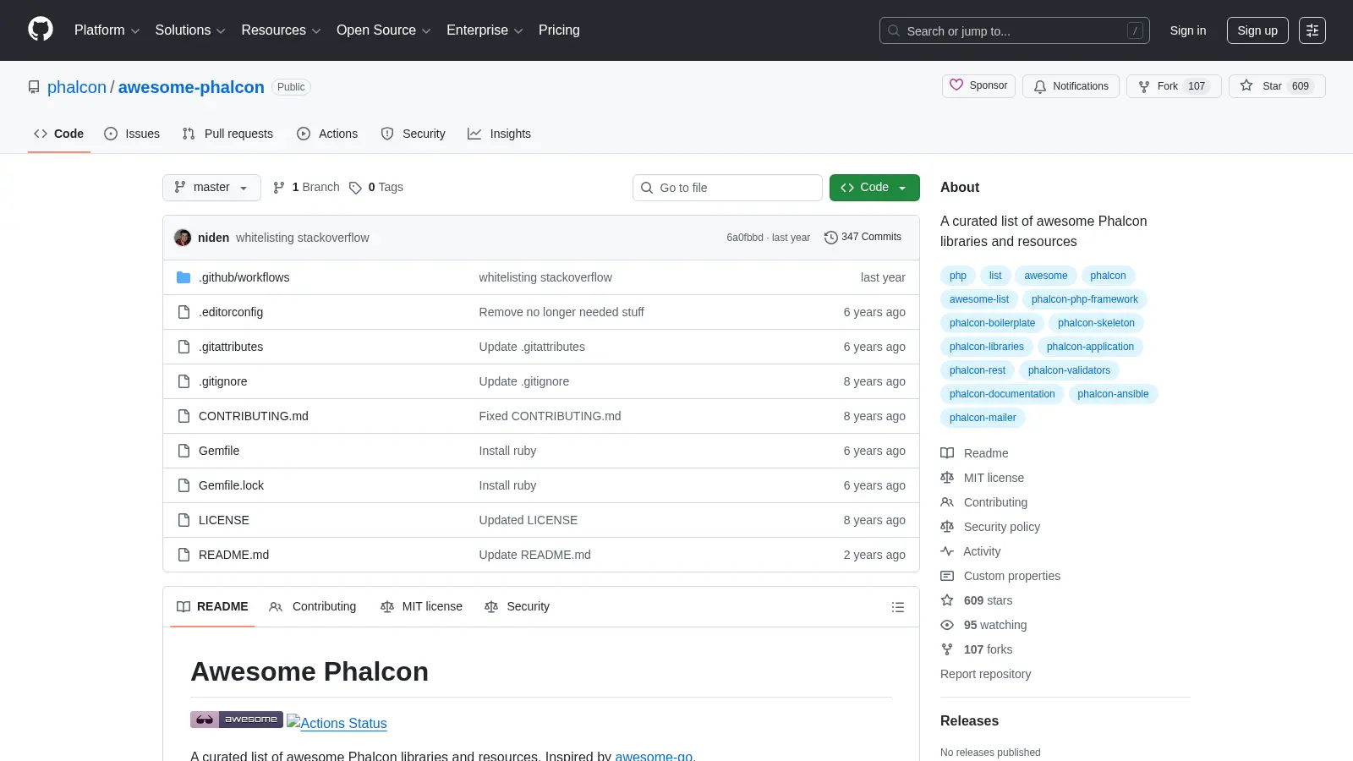Open the 347 Commits history link
1353x761 pixels.
863,238
